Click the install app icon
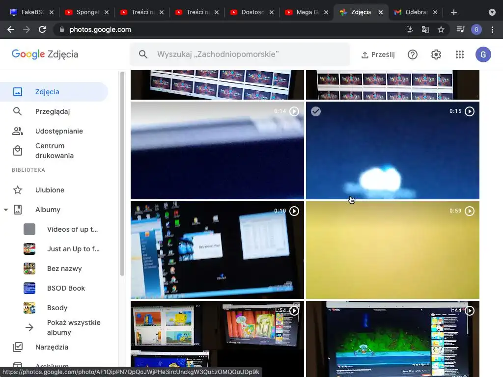This screenshot has width=503, height=377. click(x=409, y=29)
